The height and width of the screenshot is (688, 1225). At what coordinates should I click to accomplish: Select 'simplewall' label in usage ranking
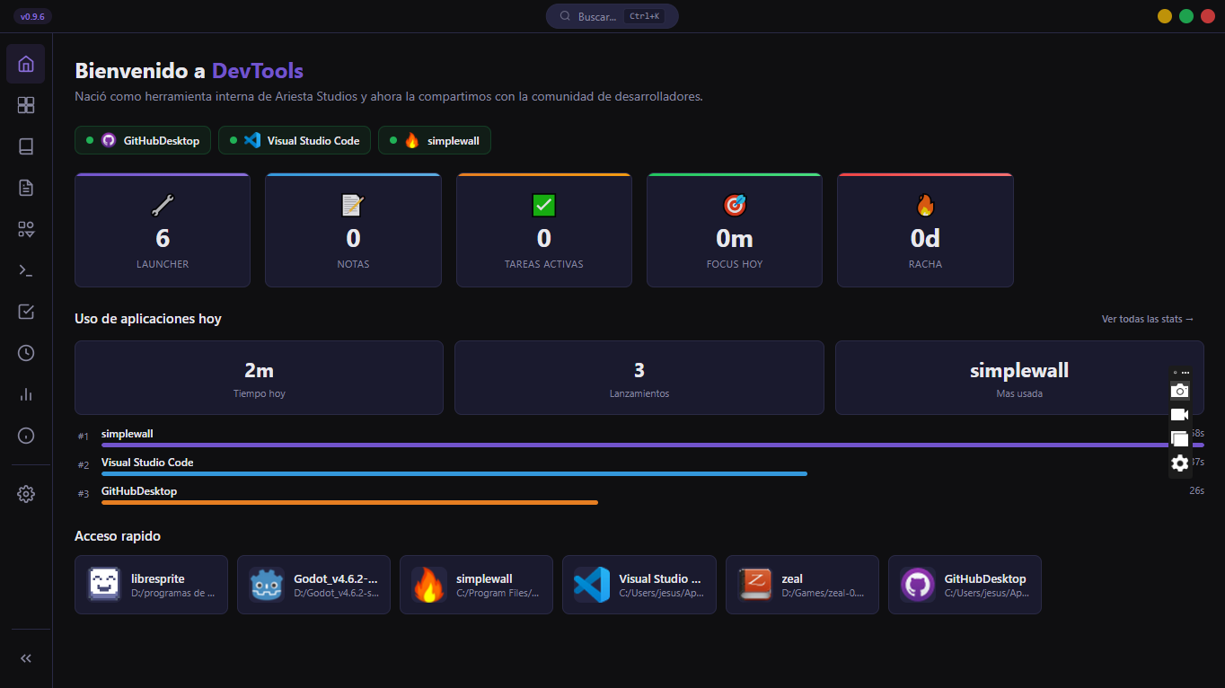tap(128, 434)
